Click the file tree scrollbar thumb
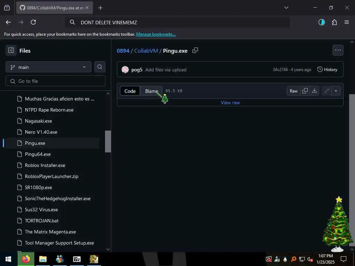Screen dimensions: 355x266 click(x=108, y=141)
